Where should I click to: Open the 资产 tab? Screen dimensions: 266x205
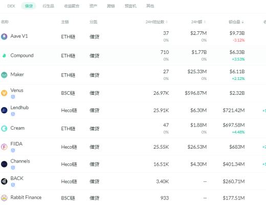[93, 6]
